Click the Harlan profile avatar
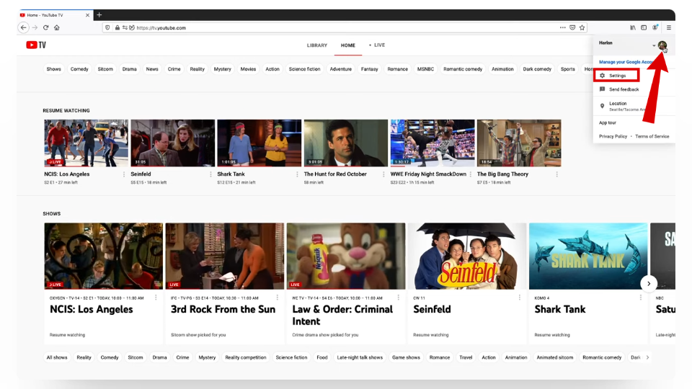 click(662, 45)
